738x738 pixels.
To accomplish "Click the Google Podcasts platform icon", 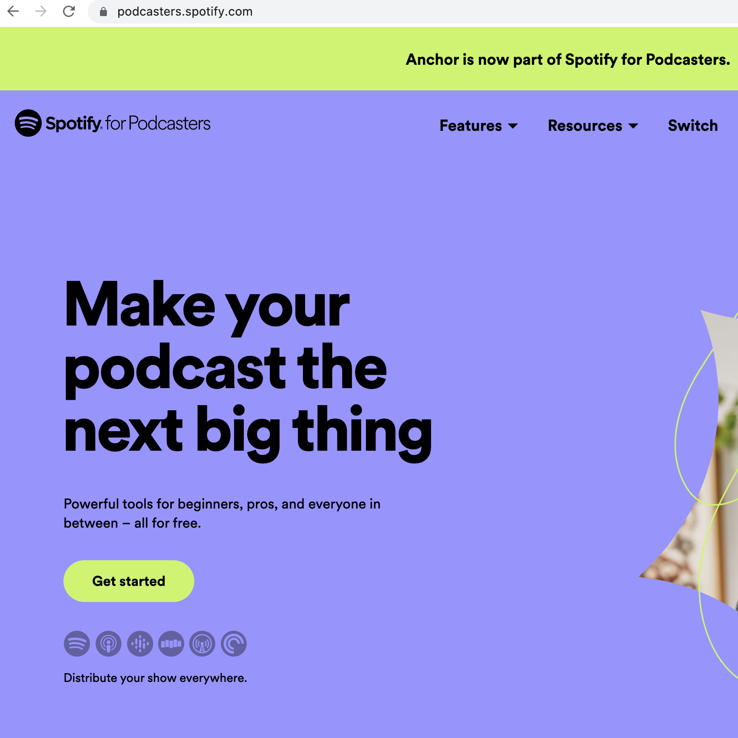I will coord(140,644).
